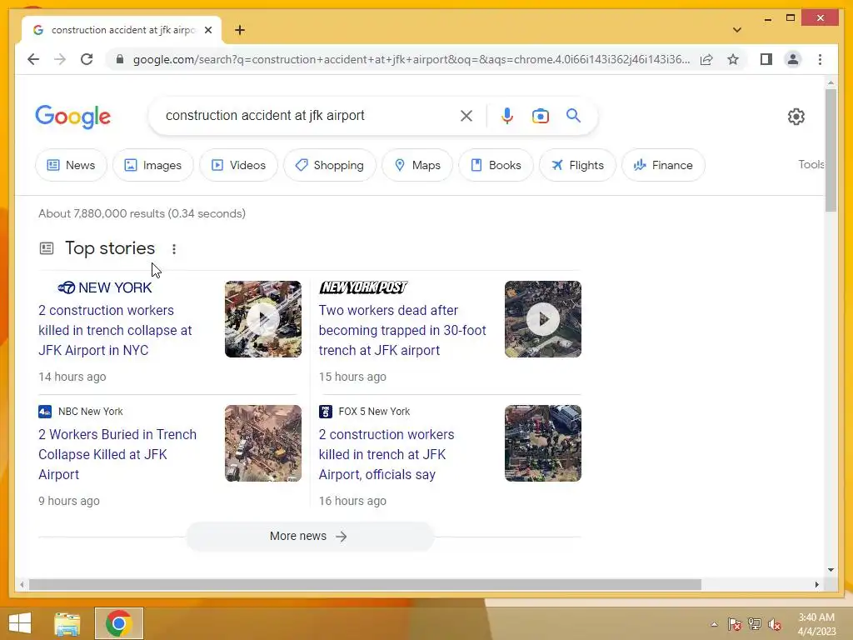Open the volume tray icon

(775, 624)
